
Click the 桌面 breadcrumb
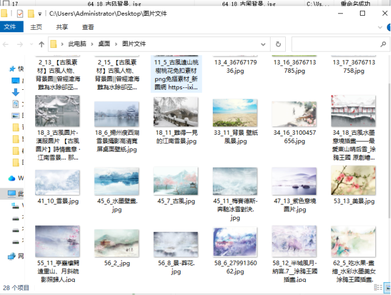[x=104, y=44]
